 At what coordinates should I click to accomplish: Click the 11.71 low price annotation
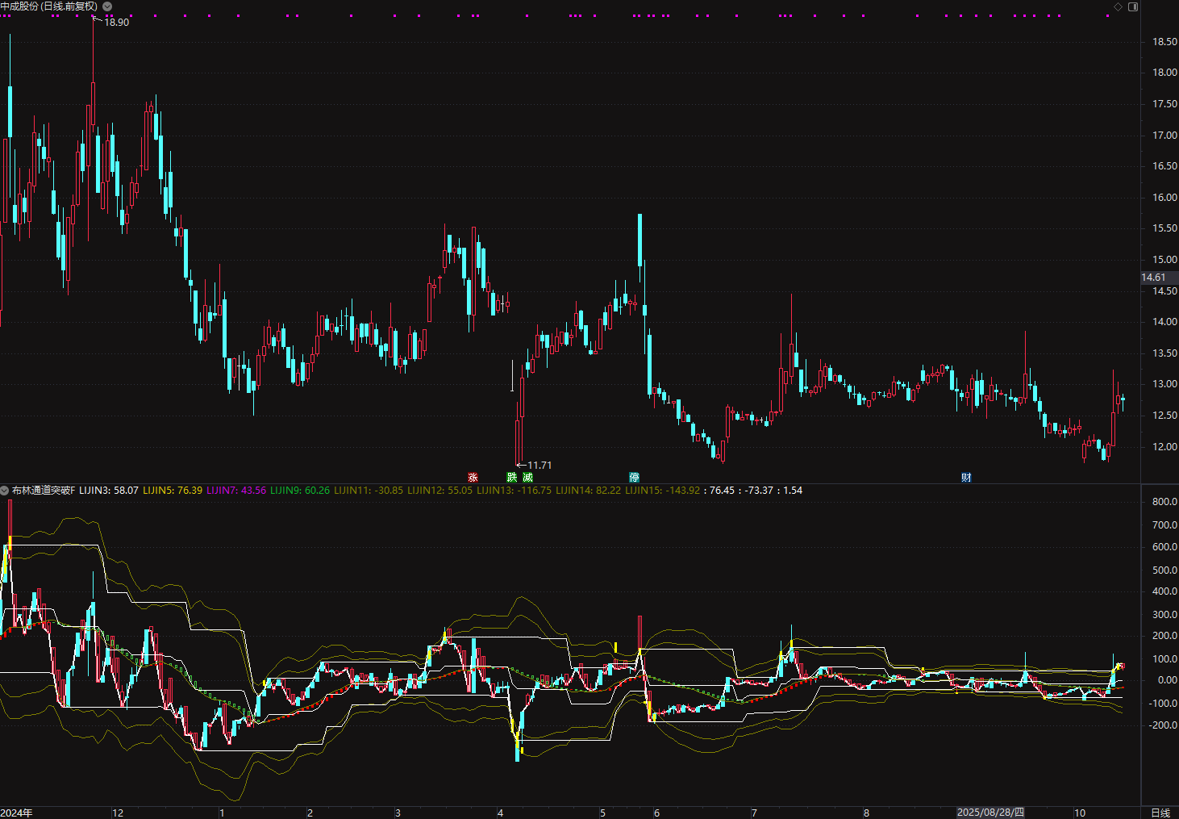tap(540, 466)
